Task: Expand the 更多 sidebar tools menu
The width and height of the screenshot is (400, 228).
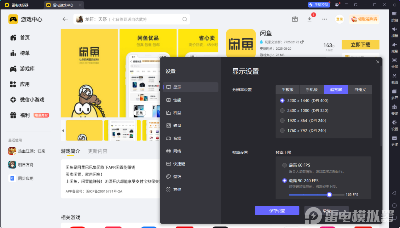Action: [x=394, y=139]
